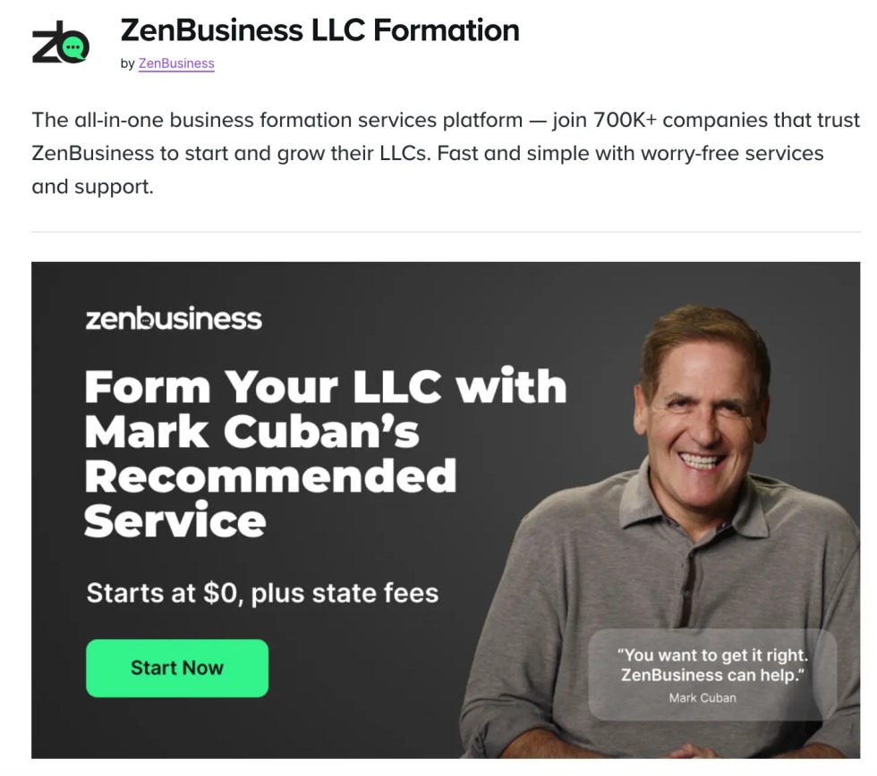This screenshot has width=877, height=776.
Task: Click the word 'Service' in the banner headline
Action: 175,520
